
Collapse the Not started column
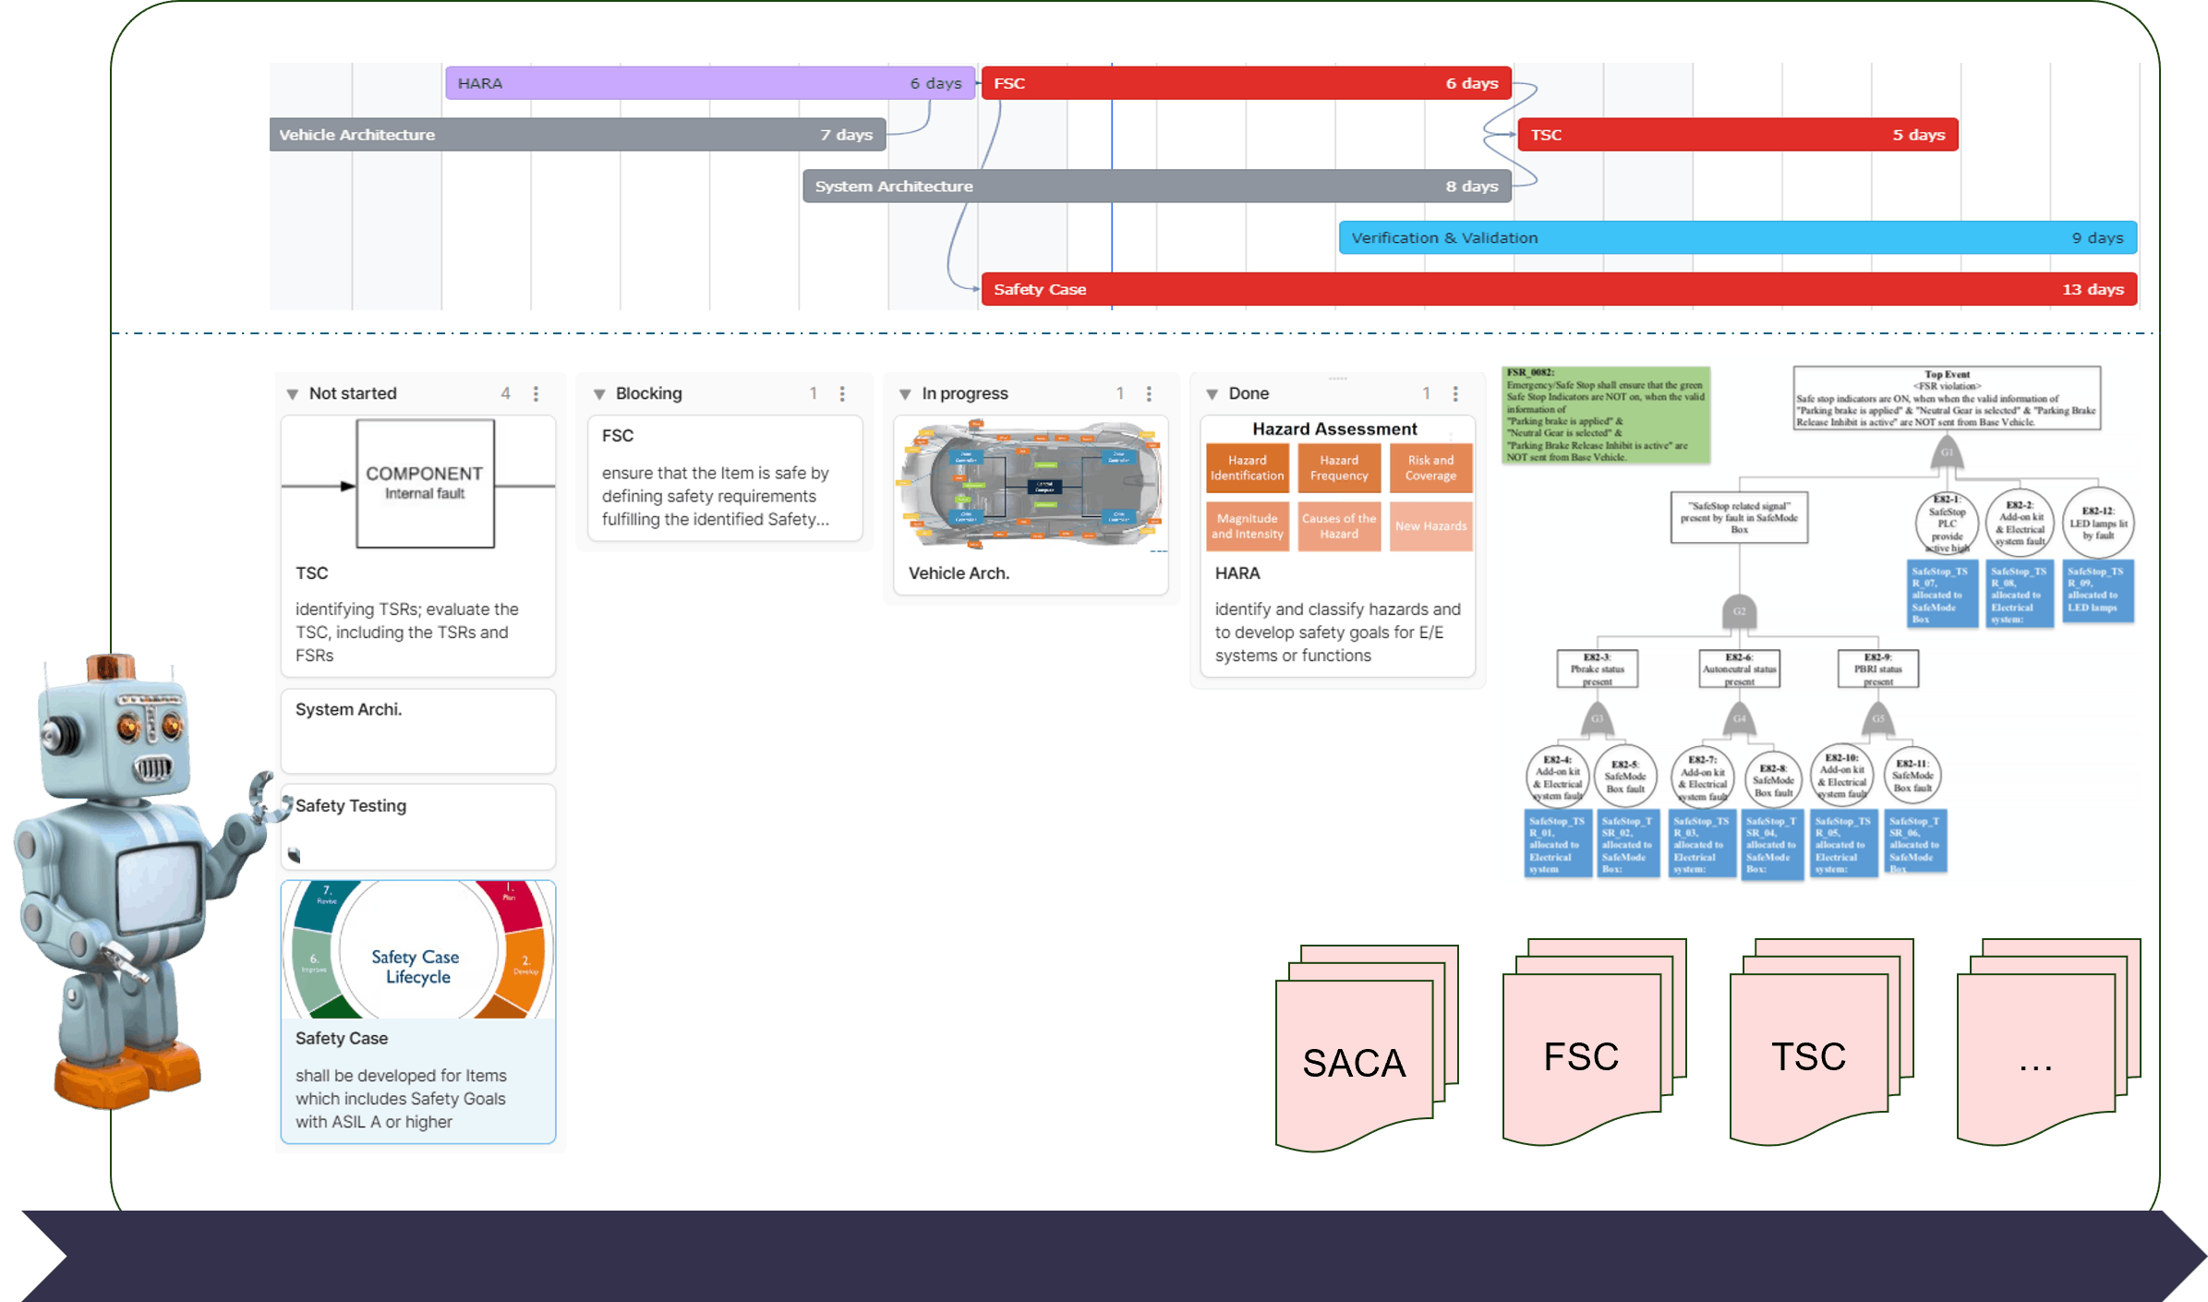coord(292,394)
